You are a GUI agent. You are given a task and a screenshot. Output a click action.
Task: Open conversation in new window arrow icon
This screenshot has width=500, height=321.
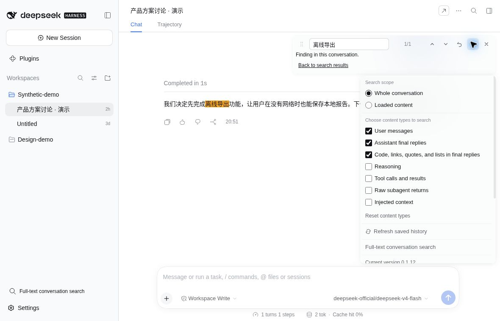444,11
